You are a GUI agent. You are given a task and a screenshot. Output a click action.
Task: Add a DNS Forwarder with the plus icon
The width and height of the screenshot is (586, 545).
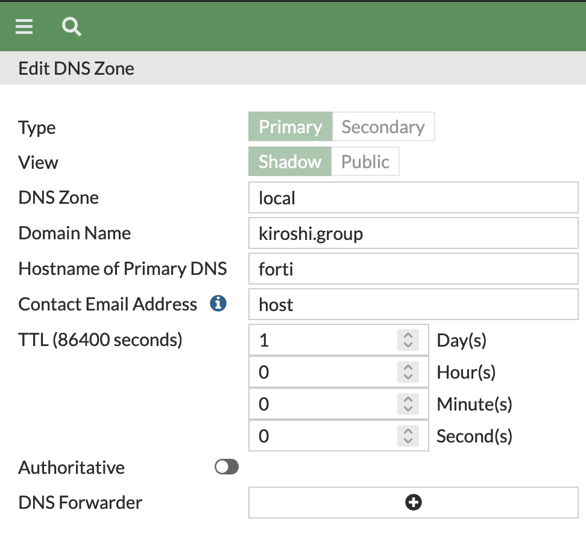(x=414, y=502)
